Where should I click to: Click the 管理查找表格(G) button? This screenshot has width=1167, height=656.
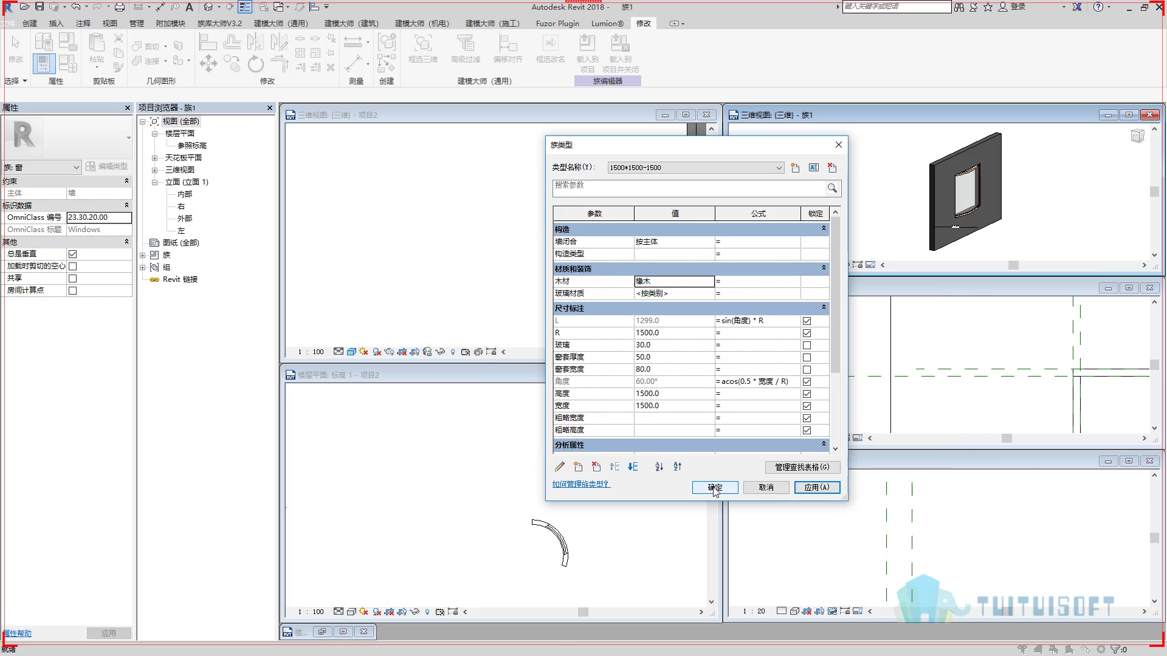802,466
